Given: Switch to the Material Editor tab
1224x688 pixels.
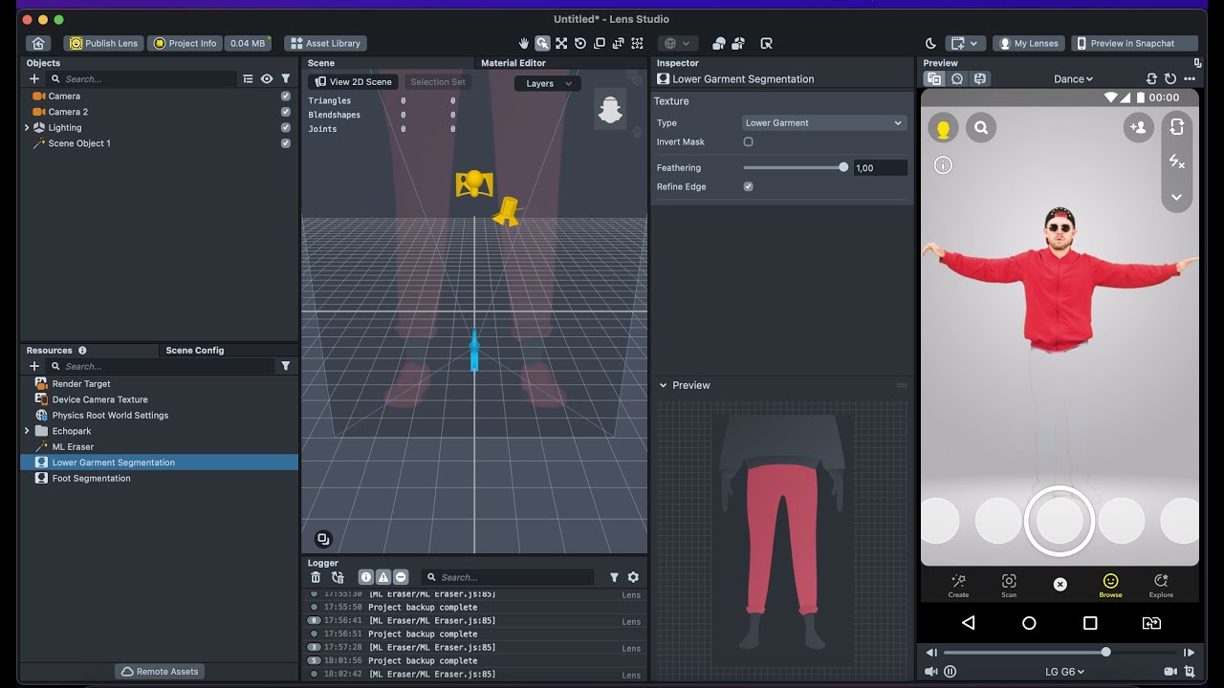Looking at the screenshot, I should (514, 63).
